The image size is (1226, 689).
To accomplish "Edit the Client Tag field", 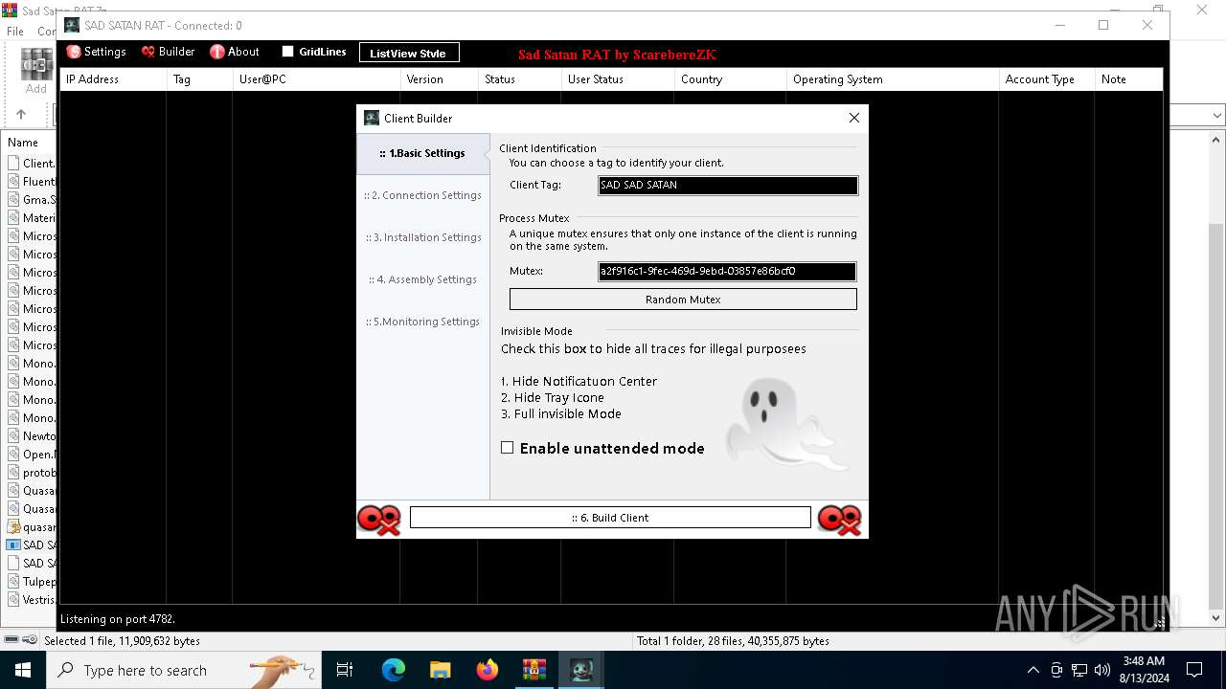I will [728, 186].
